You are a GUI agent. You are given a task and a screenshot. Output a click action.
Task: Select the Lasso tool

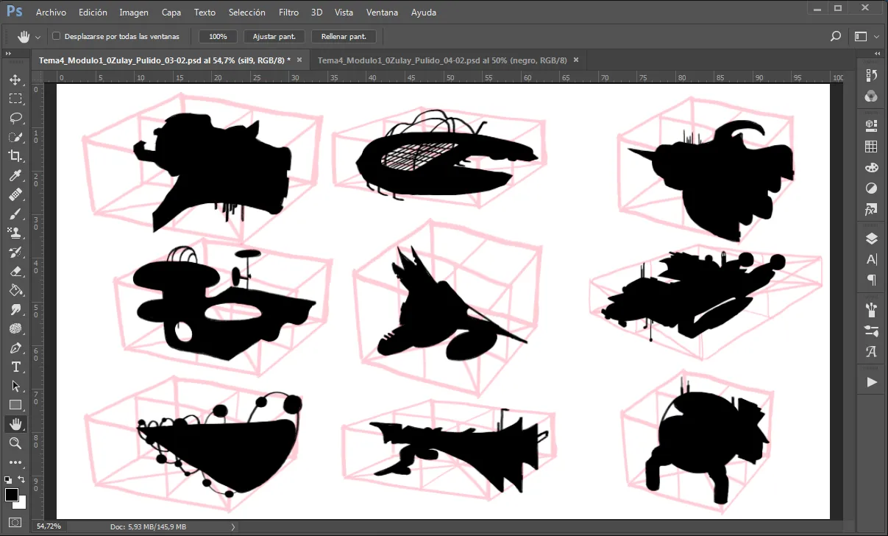click(15, 118)
